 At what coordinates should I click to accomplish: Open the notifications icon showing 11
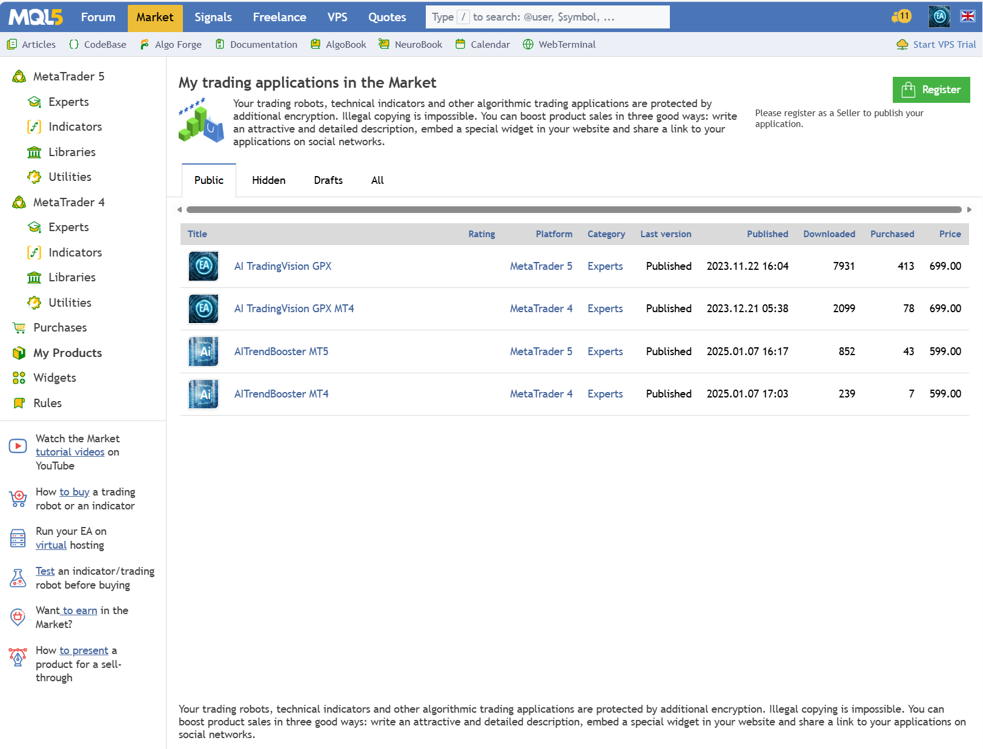pyautogui.click(x=902, y=16)
